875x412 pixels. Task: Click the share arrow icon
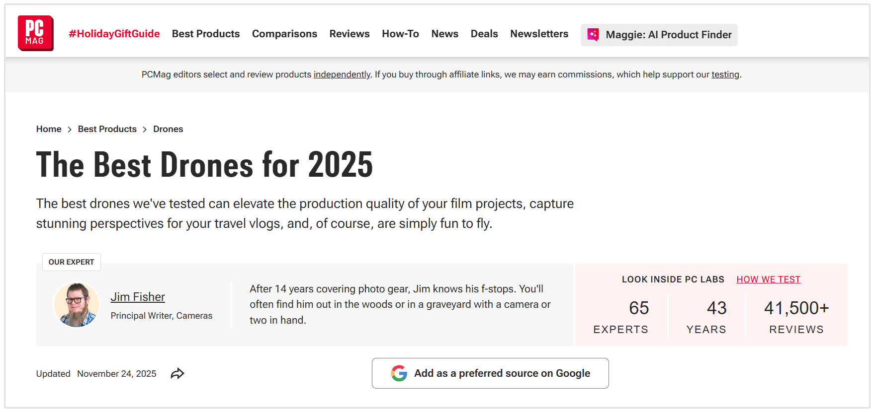coord(177,374)
